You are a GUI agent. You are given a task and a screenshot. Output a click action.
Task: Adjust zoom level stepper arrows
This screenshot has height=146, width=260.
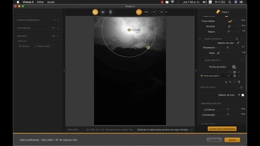pos(166,12)
